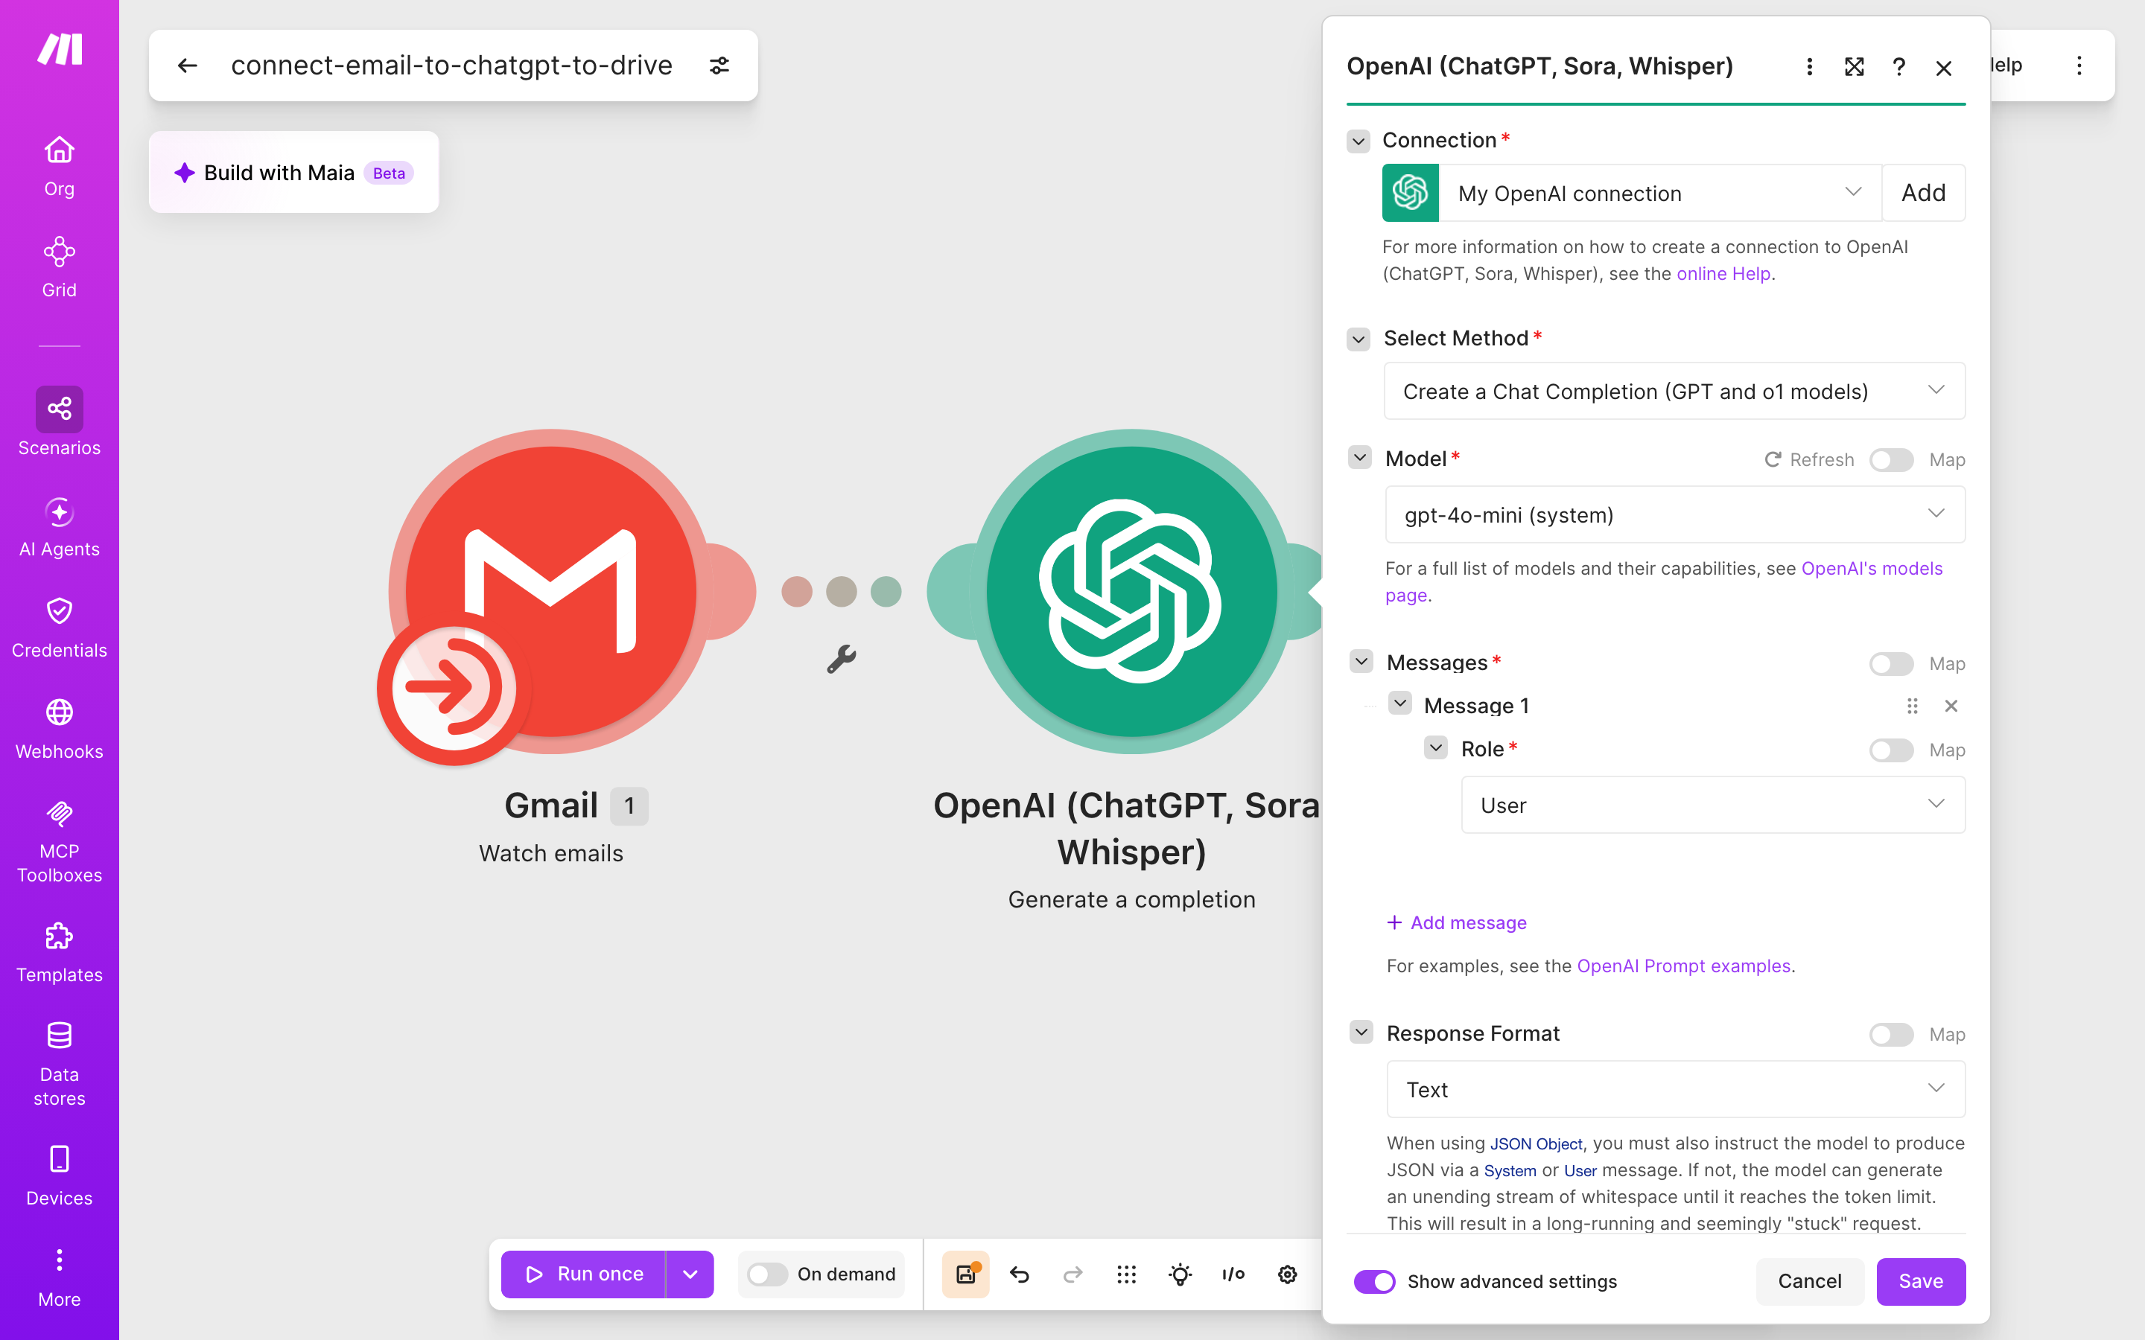Open MCP Toolboxes icon

(x=60, y=814)
